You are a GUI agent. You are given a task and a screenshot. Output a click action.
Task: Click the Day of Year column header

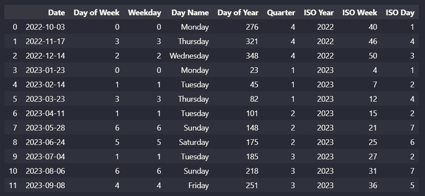point(238,13)
